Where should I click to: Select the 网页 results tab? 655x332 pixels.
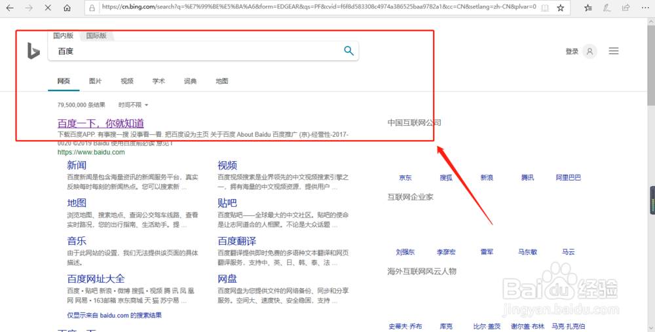tap(64, 81)
